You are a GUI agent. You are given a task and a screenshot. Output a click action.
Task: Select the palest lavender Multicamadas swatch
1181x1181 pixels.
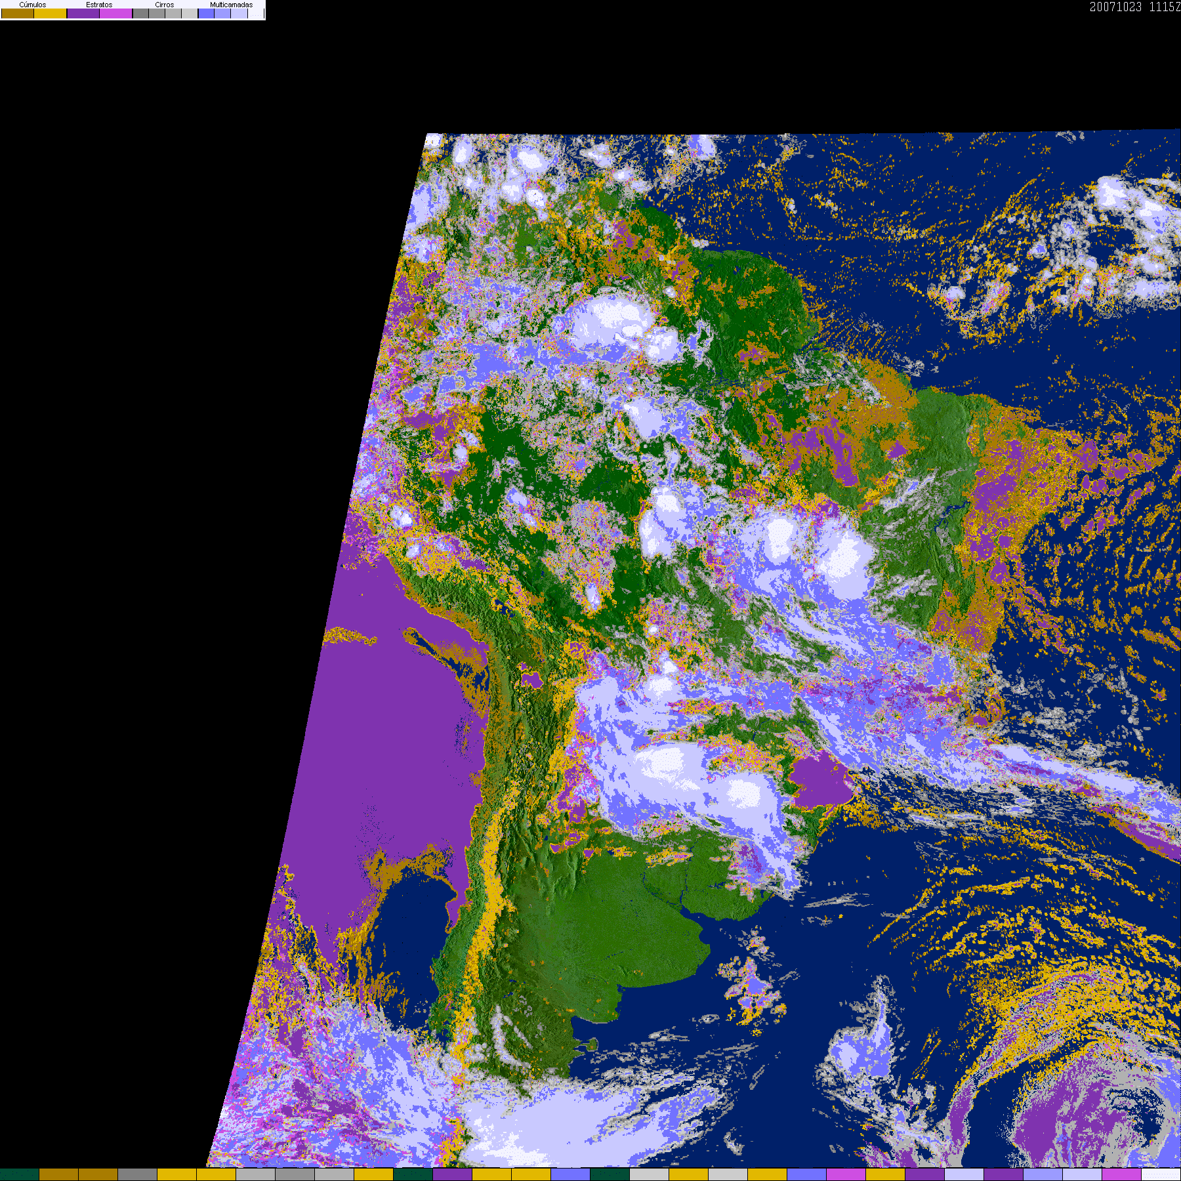pos(239,13)
